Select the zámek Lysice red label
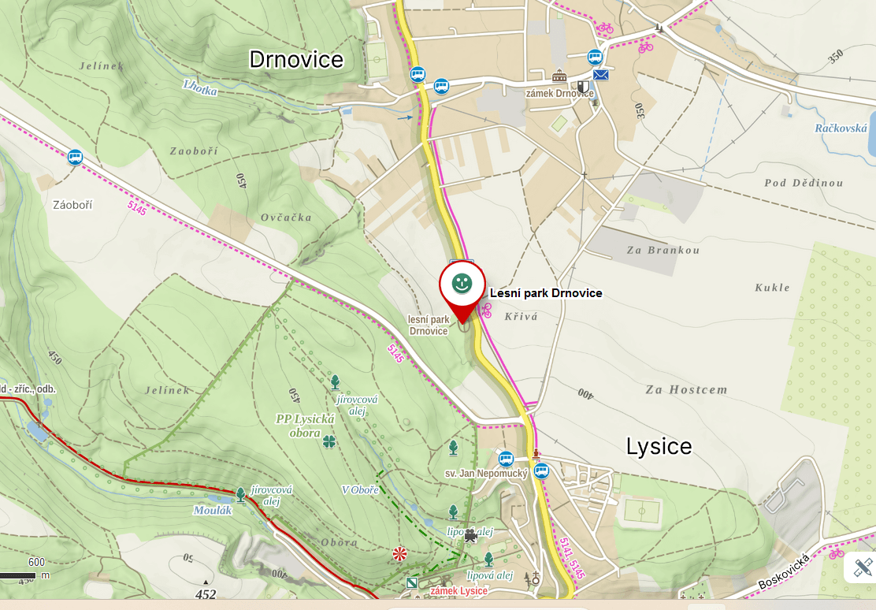Image resolution: width=876 pixels, height=610 pixels. (458, 591)
